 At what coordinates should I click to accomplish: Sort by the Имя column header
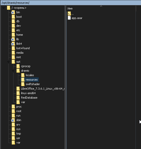(x=70, y=8)
